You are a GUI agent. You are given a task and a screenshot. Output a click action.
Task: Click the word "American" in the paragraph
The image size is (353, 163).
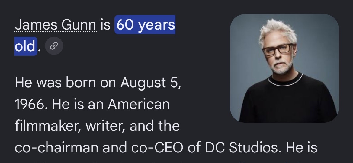tap(139, 105)
